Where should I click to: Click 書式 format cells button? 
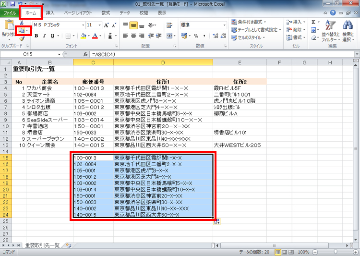coord(296,37)
